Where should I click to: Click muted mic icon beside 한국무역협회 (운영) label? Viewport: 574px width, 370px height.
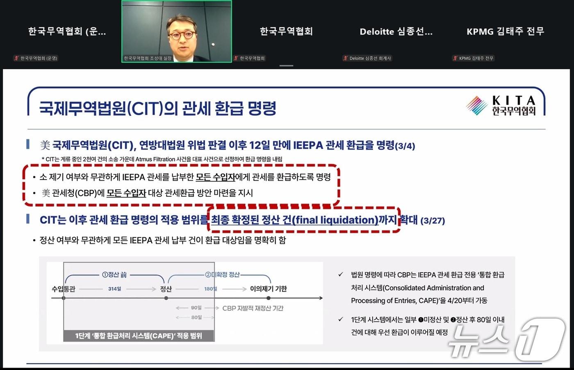click(16, 58)
